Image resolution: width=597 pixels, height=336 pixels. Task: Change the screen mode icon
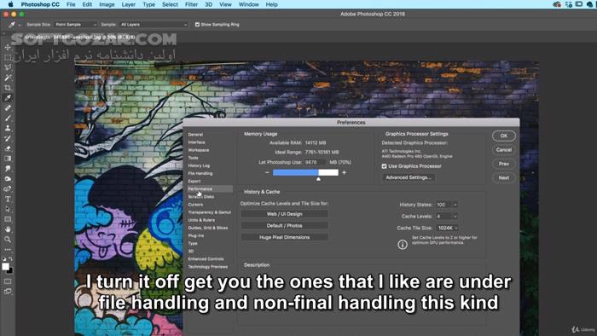coord(8,292)
